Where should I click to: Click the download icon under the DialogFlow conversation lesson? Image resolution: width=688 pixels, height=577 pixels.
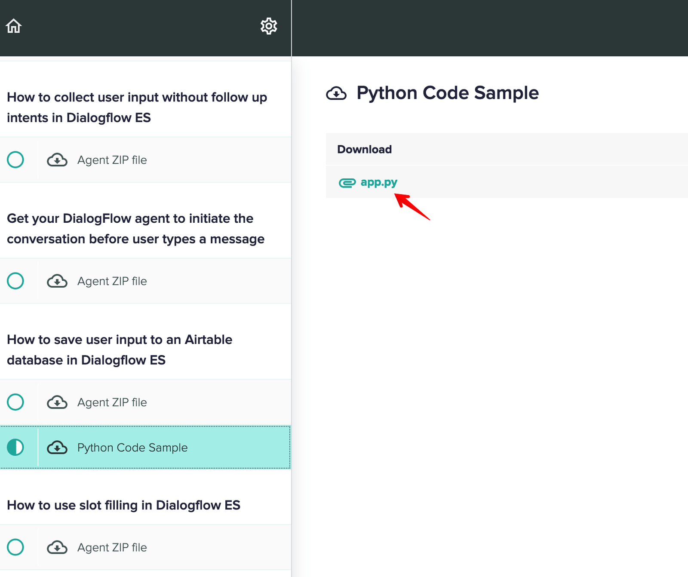pyautogui.click(x=57, y=281)
